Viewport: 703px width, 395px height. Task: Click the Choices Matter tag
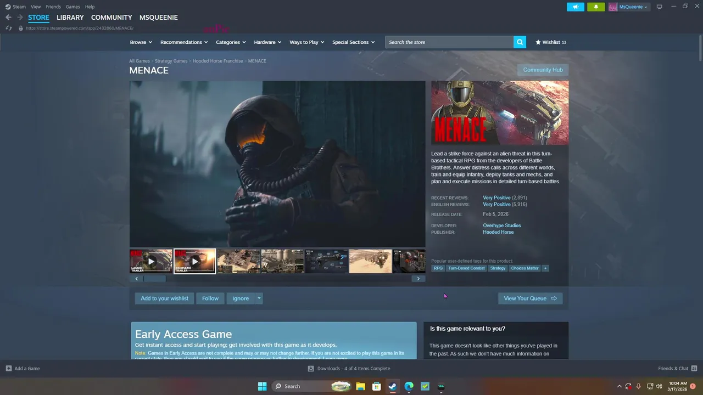pos(525,268)
